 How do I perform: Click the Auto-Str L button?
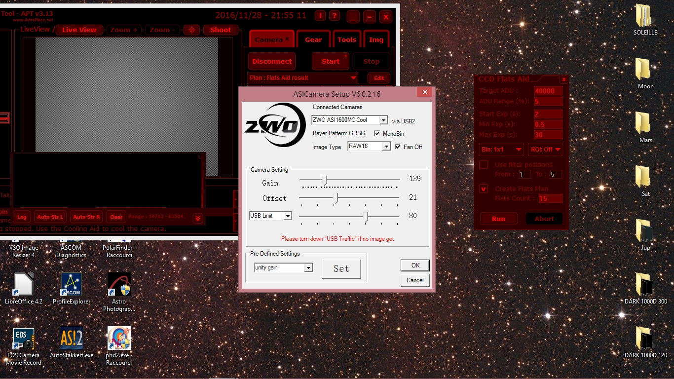click(50, 217)
